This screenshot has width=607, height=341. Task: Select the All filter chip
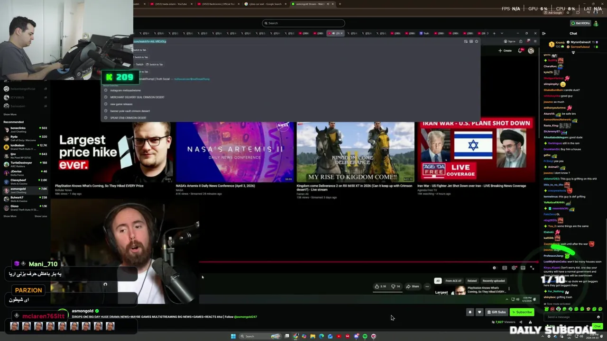tap(438, 281)
